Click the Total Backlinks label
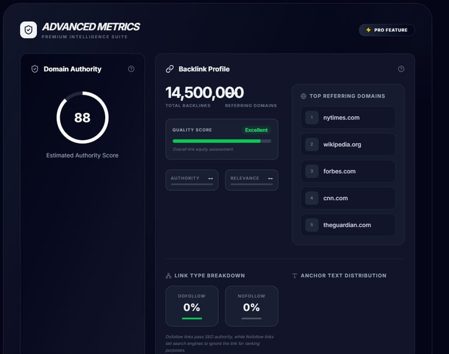Viewport: 449px width, 354px height. (x=188, y=106)
